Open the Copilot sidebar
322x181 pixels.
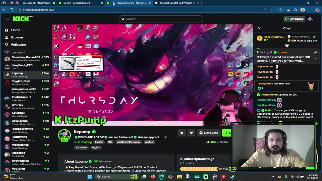click(x=317, y=10)
